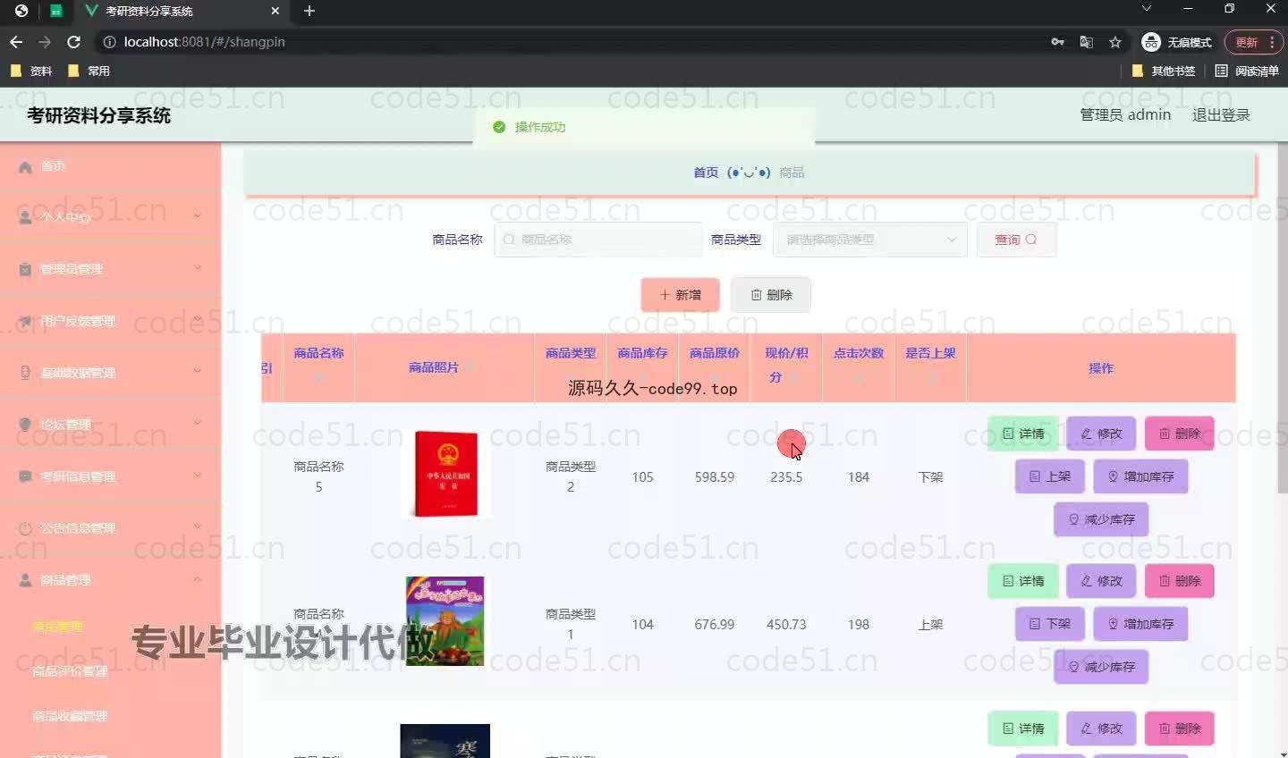Click the 管理员管理 clipboard icon
1288x758 pixels.
(x=25, y=269)
